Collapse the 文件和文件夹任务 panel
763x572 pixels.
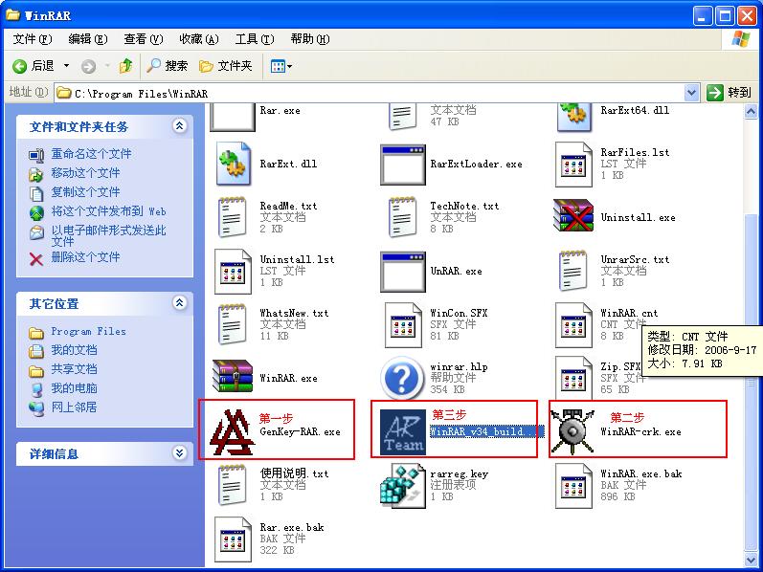tap(180, 126)
